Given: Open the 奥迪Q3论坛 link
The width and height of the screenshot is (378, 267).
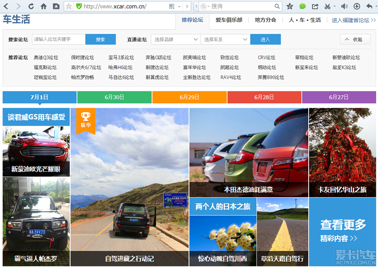Looking at the screenshot, I should (x=46, y=58).
